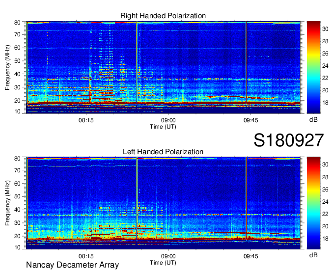
Task: Click "Time (UT)" label under Right Handed plot
Action: pyautogui.click(x=163, y=127)
